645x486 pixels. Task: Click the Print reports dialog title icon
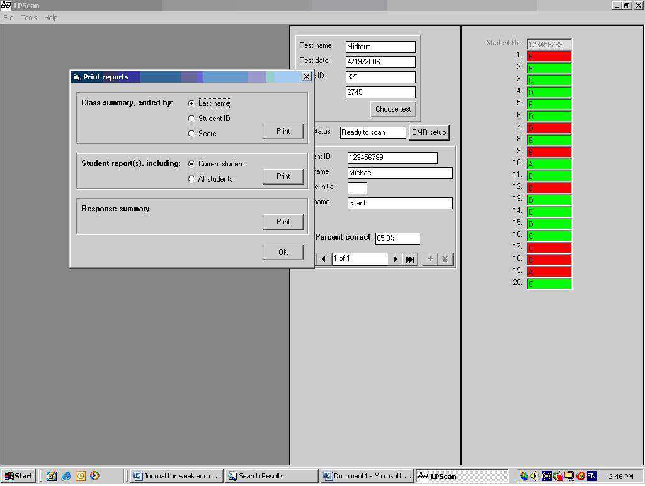[77, 77]
